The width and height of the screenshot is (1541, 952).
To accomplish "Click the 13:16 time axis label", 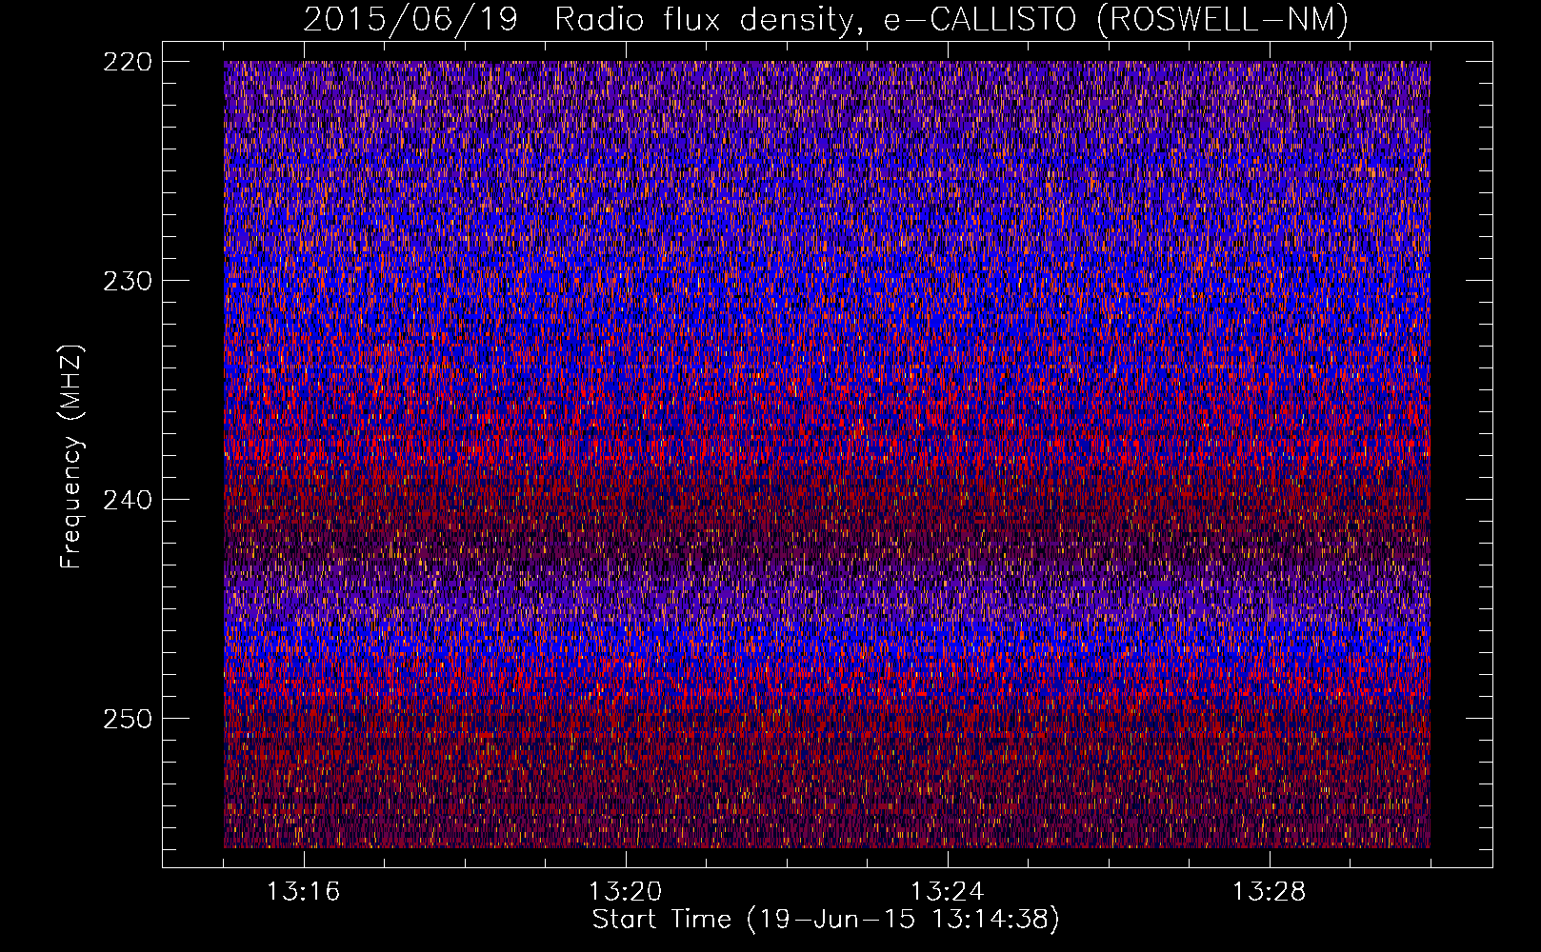I will 303,892.
